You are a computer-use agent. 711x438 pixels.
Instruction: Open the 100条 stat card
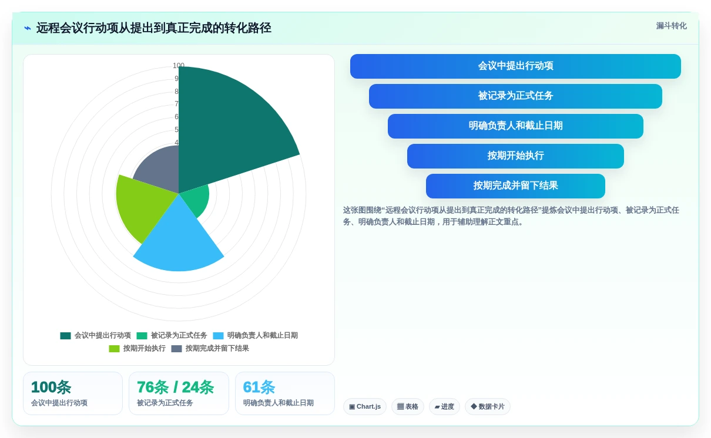tap(73, 393)
